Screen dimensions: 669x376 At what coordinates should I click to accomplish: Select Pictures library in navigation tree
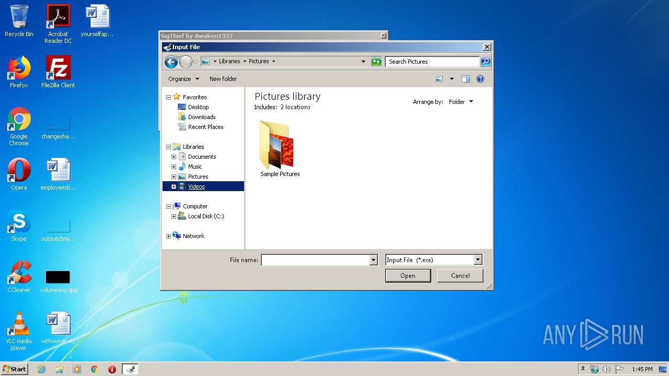(198, 177)
